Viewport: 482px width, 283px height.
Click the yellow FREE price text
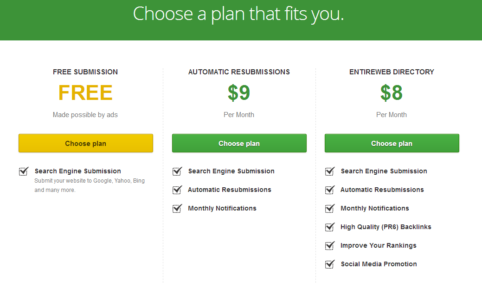click(85, 92)
